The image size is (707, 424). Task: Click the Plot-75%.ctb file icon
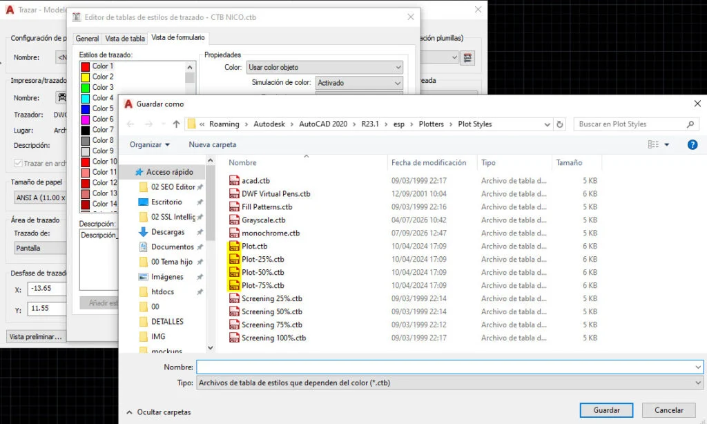(234, 285)
